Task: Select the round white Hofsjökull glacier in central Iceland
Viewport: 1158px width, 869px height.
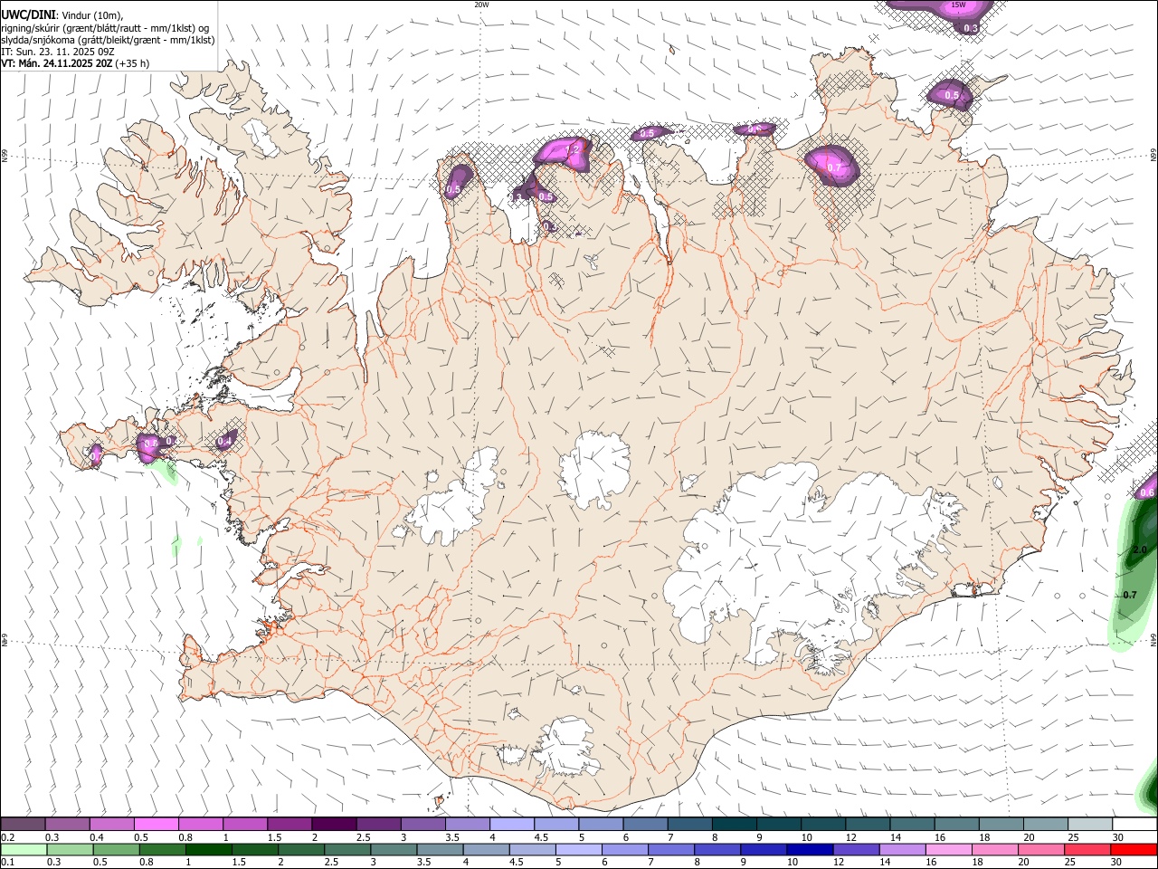Action: (x=594, y=468)
